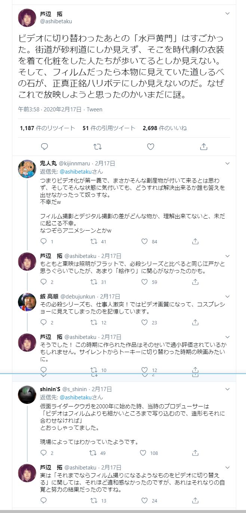Share the shinin'S reply tweet
This screenshot has width=246, height=513.
(x=195, y=453)
